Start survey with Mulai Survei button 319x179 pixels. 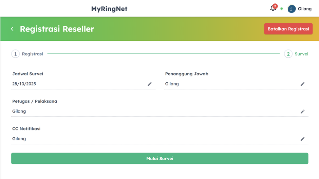pyautogui.click(x=159, y=158)
